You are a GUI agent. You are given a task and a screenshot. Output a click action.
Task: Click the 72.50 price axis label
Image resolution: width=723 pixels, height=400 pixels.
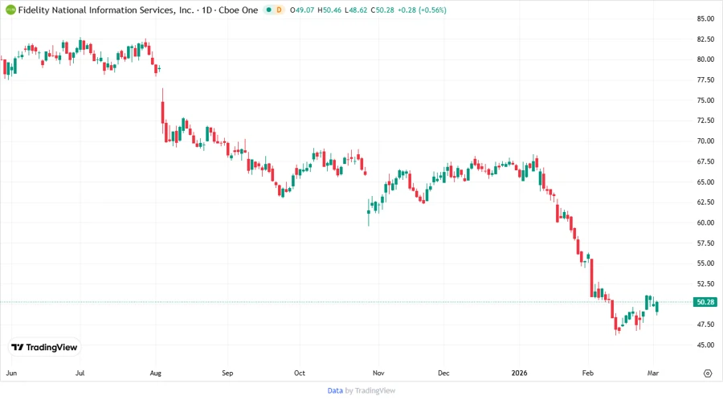(x=705, y=120)
